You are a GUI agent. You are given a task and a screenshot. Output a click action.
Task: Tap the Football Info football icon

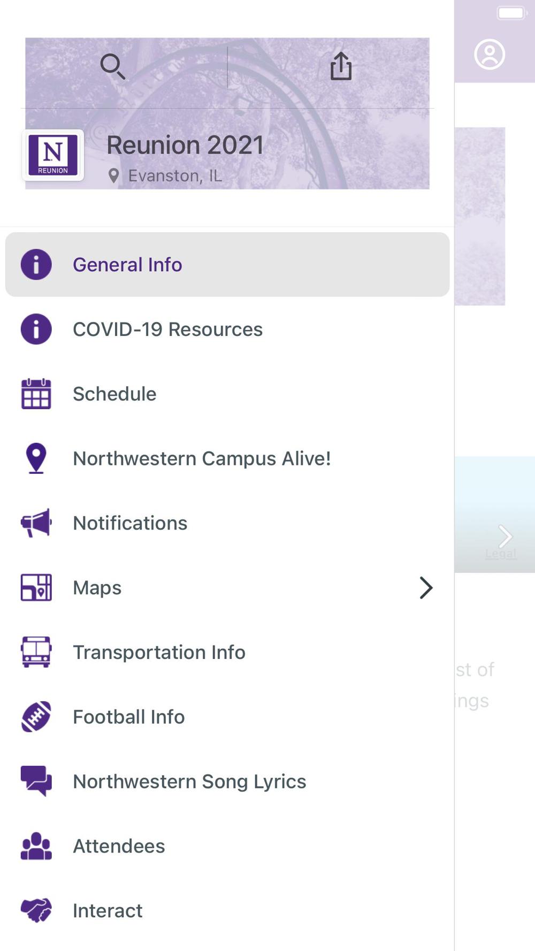pyautogui.click(x=36, y=717)
